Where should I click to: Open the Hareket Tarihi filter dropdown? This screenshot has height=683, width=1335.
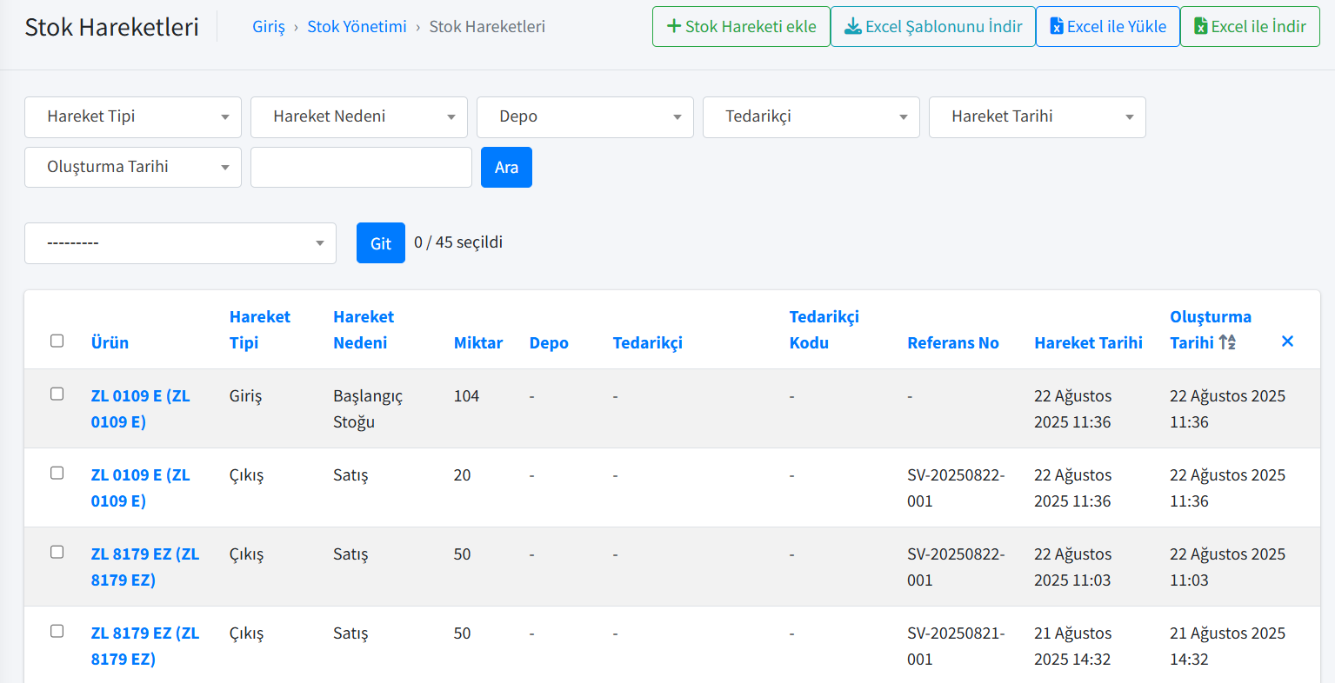pyautogui.click(x=1037, y=117)
